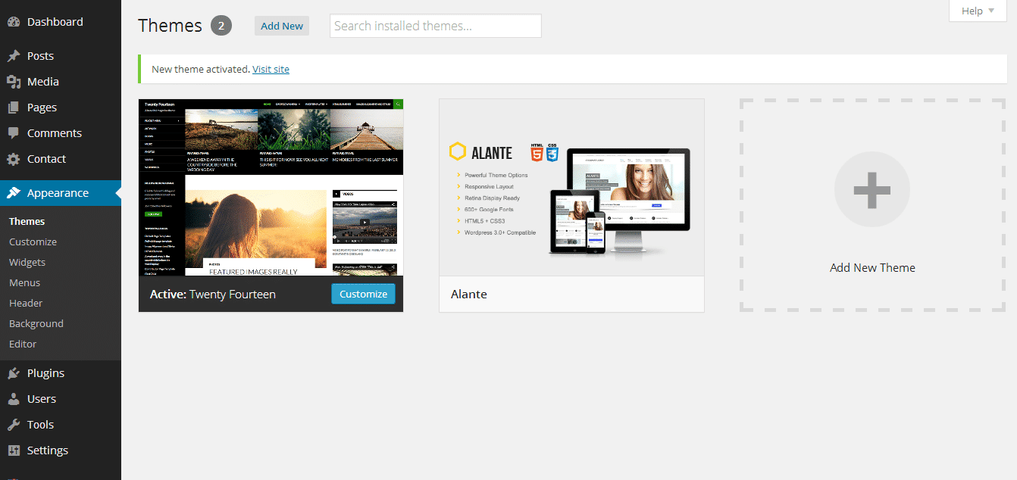Select Menus under Appearance
This screenshot has height=480, width=1017.
point(25,282)
